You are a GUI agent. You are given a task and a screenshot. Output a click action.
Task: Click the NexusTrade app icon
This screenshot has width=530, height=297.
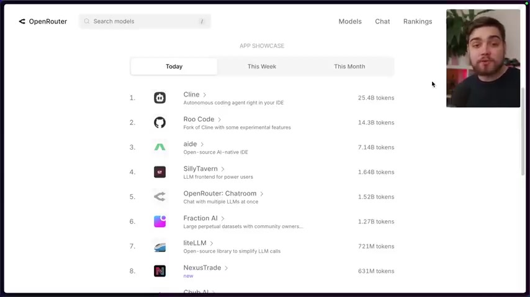pos(159,271)
